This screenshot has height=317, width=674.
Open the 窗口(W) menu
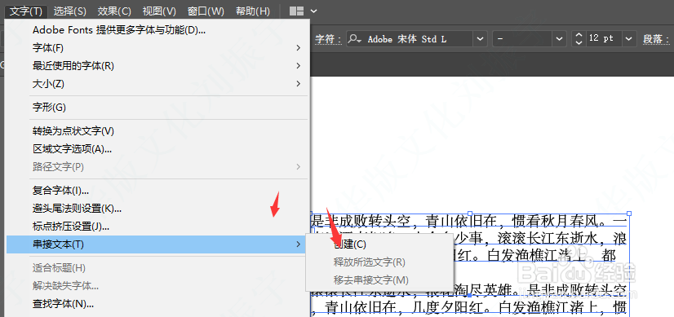[206, 11]
